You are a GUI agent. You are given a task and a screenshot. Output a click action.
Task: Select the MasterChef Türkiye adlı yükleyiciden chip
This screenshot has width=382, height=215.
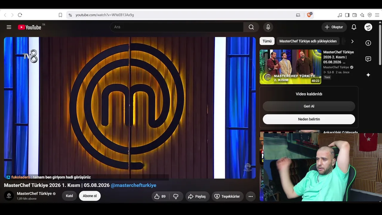coord(308,41)
